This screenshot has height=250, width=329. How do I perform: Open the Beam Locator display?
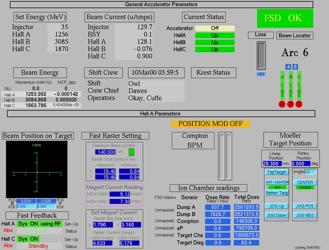click(295, 36)
